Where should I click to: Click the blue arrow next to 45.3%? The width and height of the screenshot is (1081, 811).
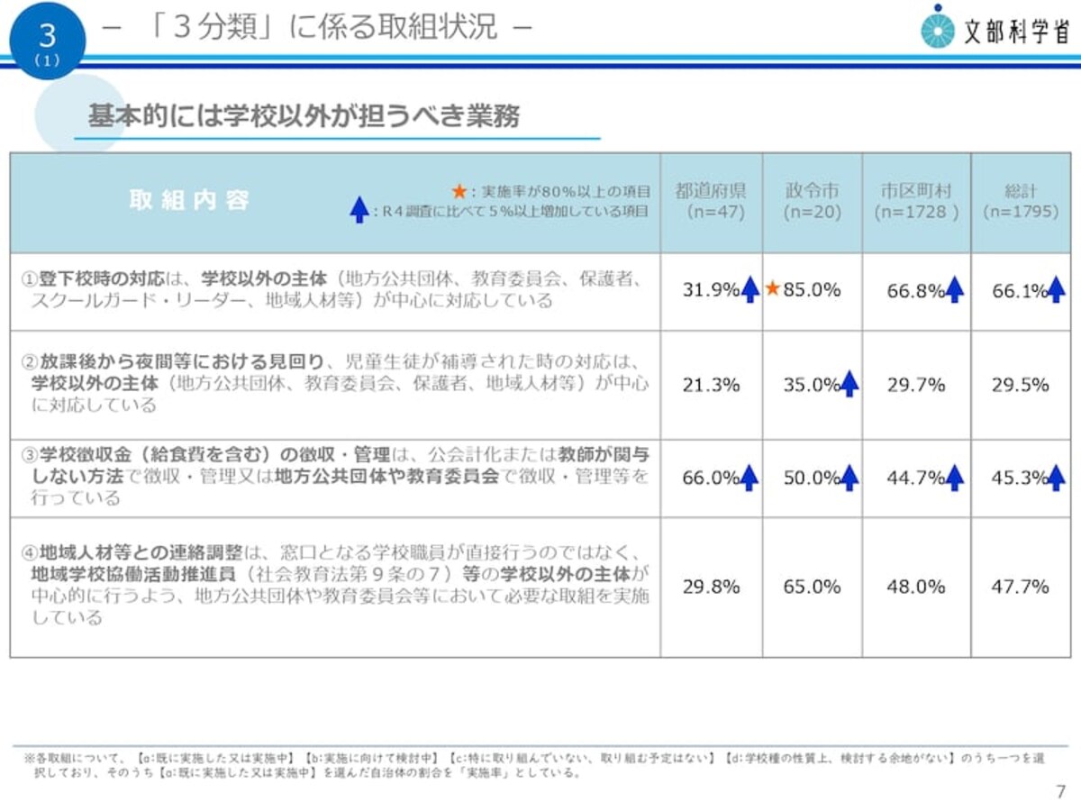[1056, 478]
